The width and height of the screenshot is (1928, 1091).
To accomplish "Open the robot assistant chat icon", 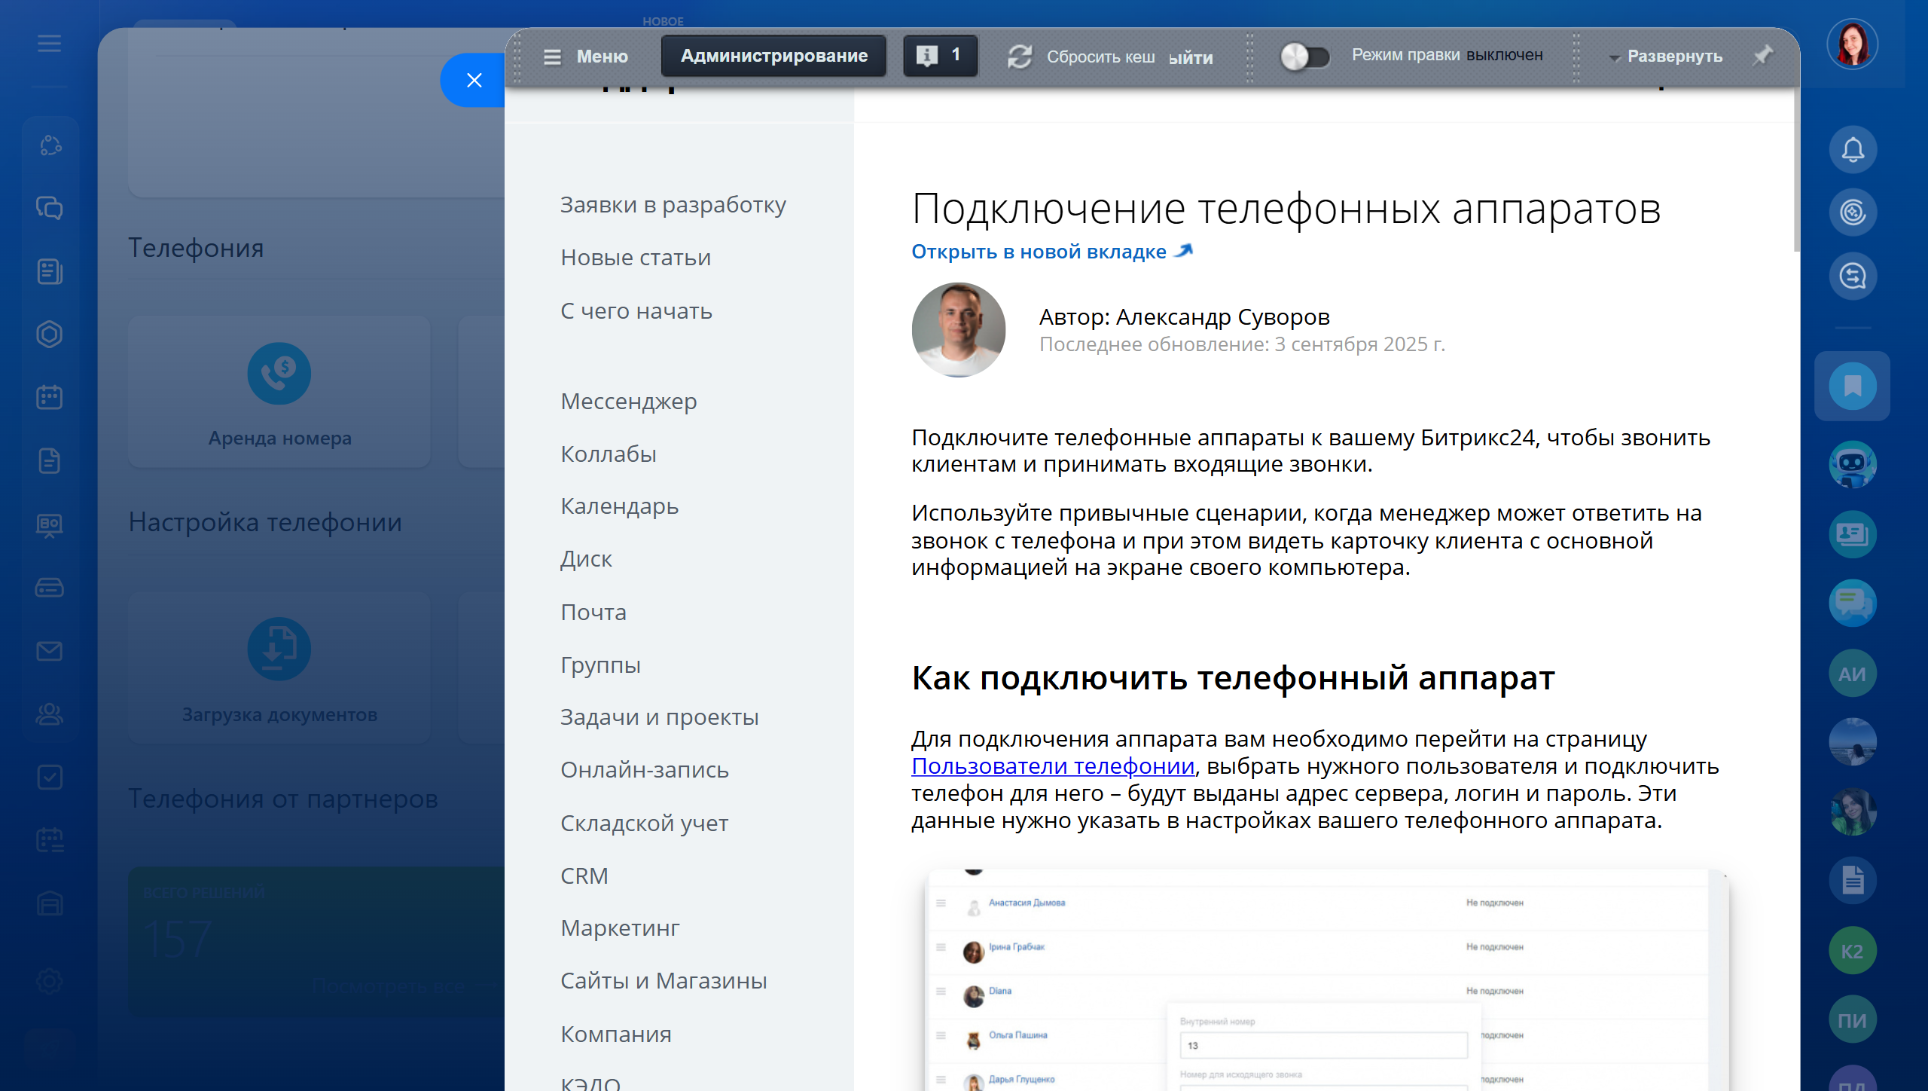I will [1852, 464].
